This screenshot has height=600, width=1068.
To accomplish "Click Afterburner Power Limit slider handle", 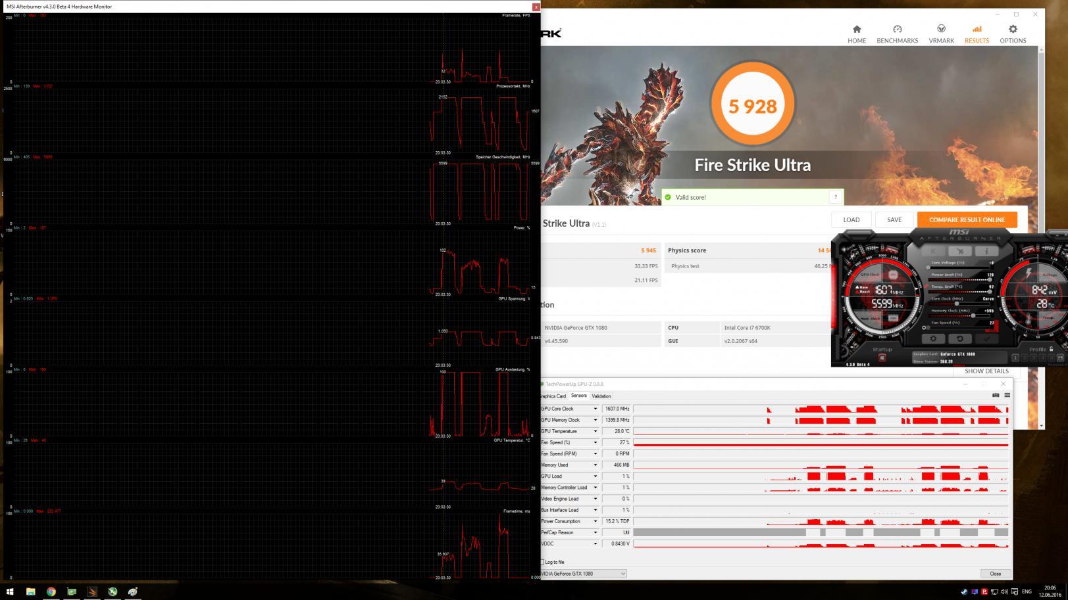I will coord(990,279).
